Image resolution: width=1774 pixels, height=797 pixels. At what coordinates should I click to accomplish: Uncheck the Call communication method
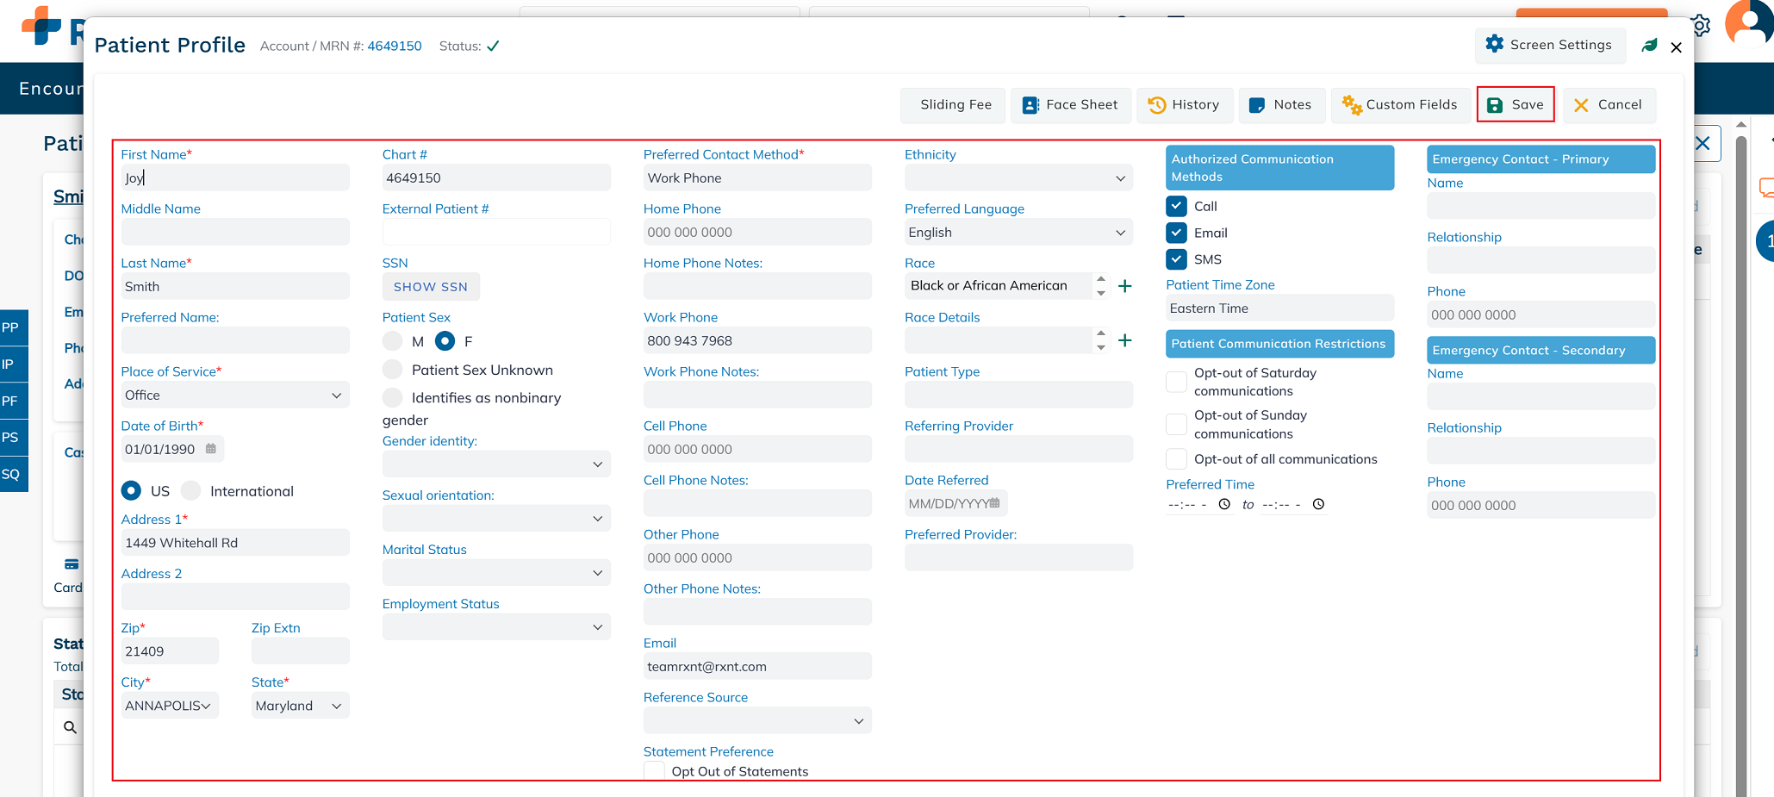click(x=1176, y=206)
